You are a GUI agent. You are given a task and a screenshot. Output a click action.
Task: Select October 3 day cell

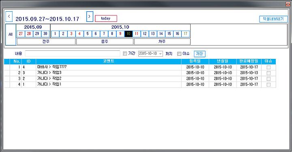pyautogui.click(x=71, y=34)
